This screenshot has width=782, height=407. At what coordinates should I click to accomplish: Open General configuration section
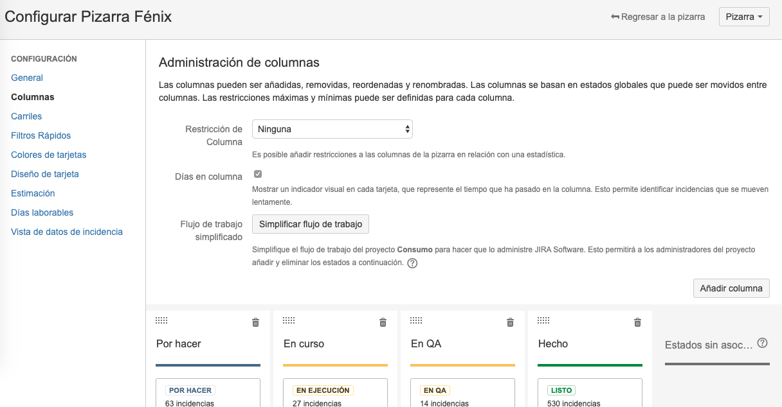[27, 78]
